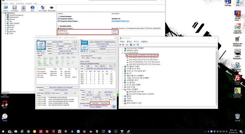Open Driver Update in the HWiNFO64 toolbar
245x134 pixels.
[x=43, y=8]
